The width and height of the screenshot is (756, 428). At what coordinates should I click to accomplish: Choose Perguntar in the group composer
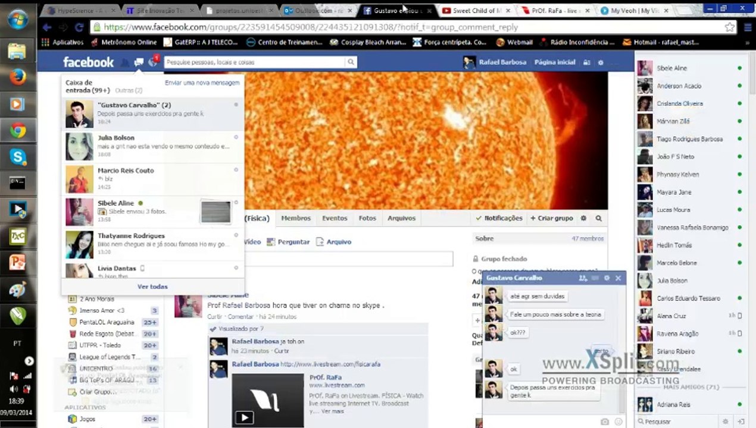click(x=289, y=242)
